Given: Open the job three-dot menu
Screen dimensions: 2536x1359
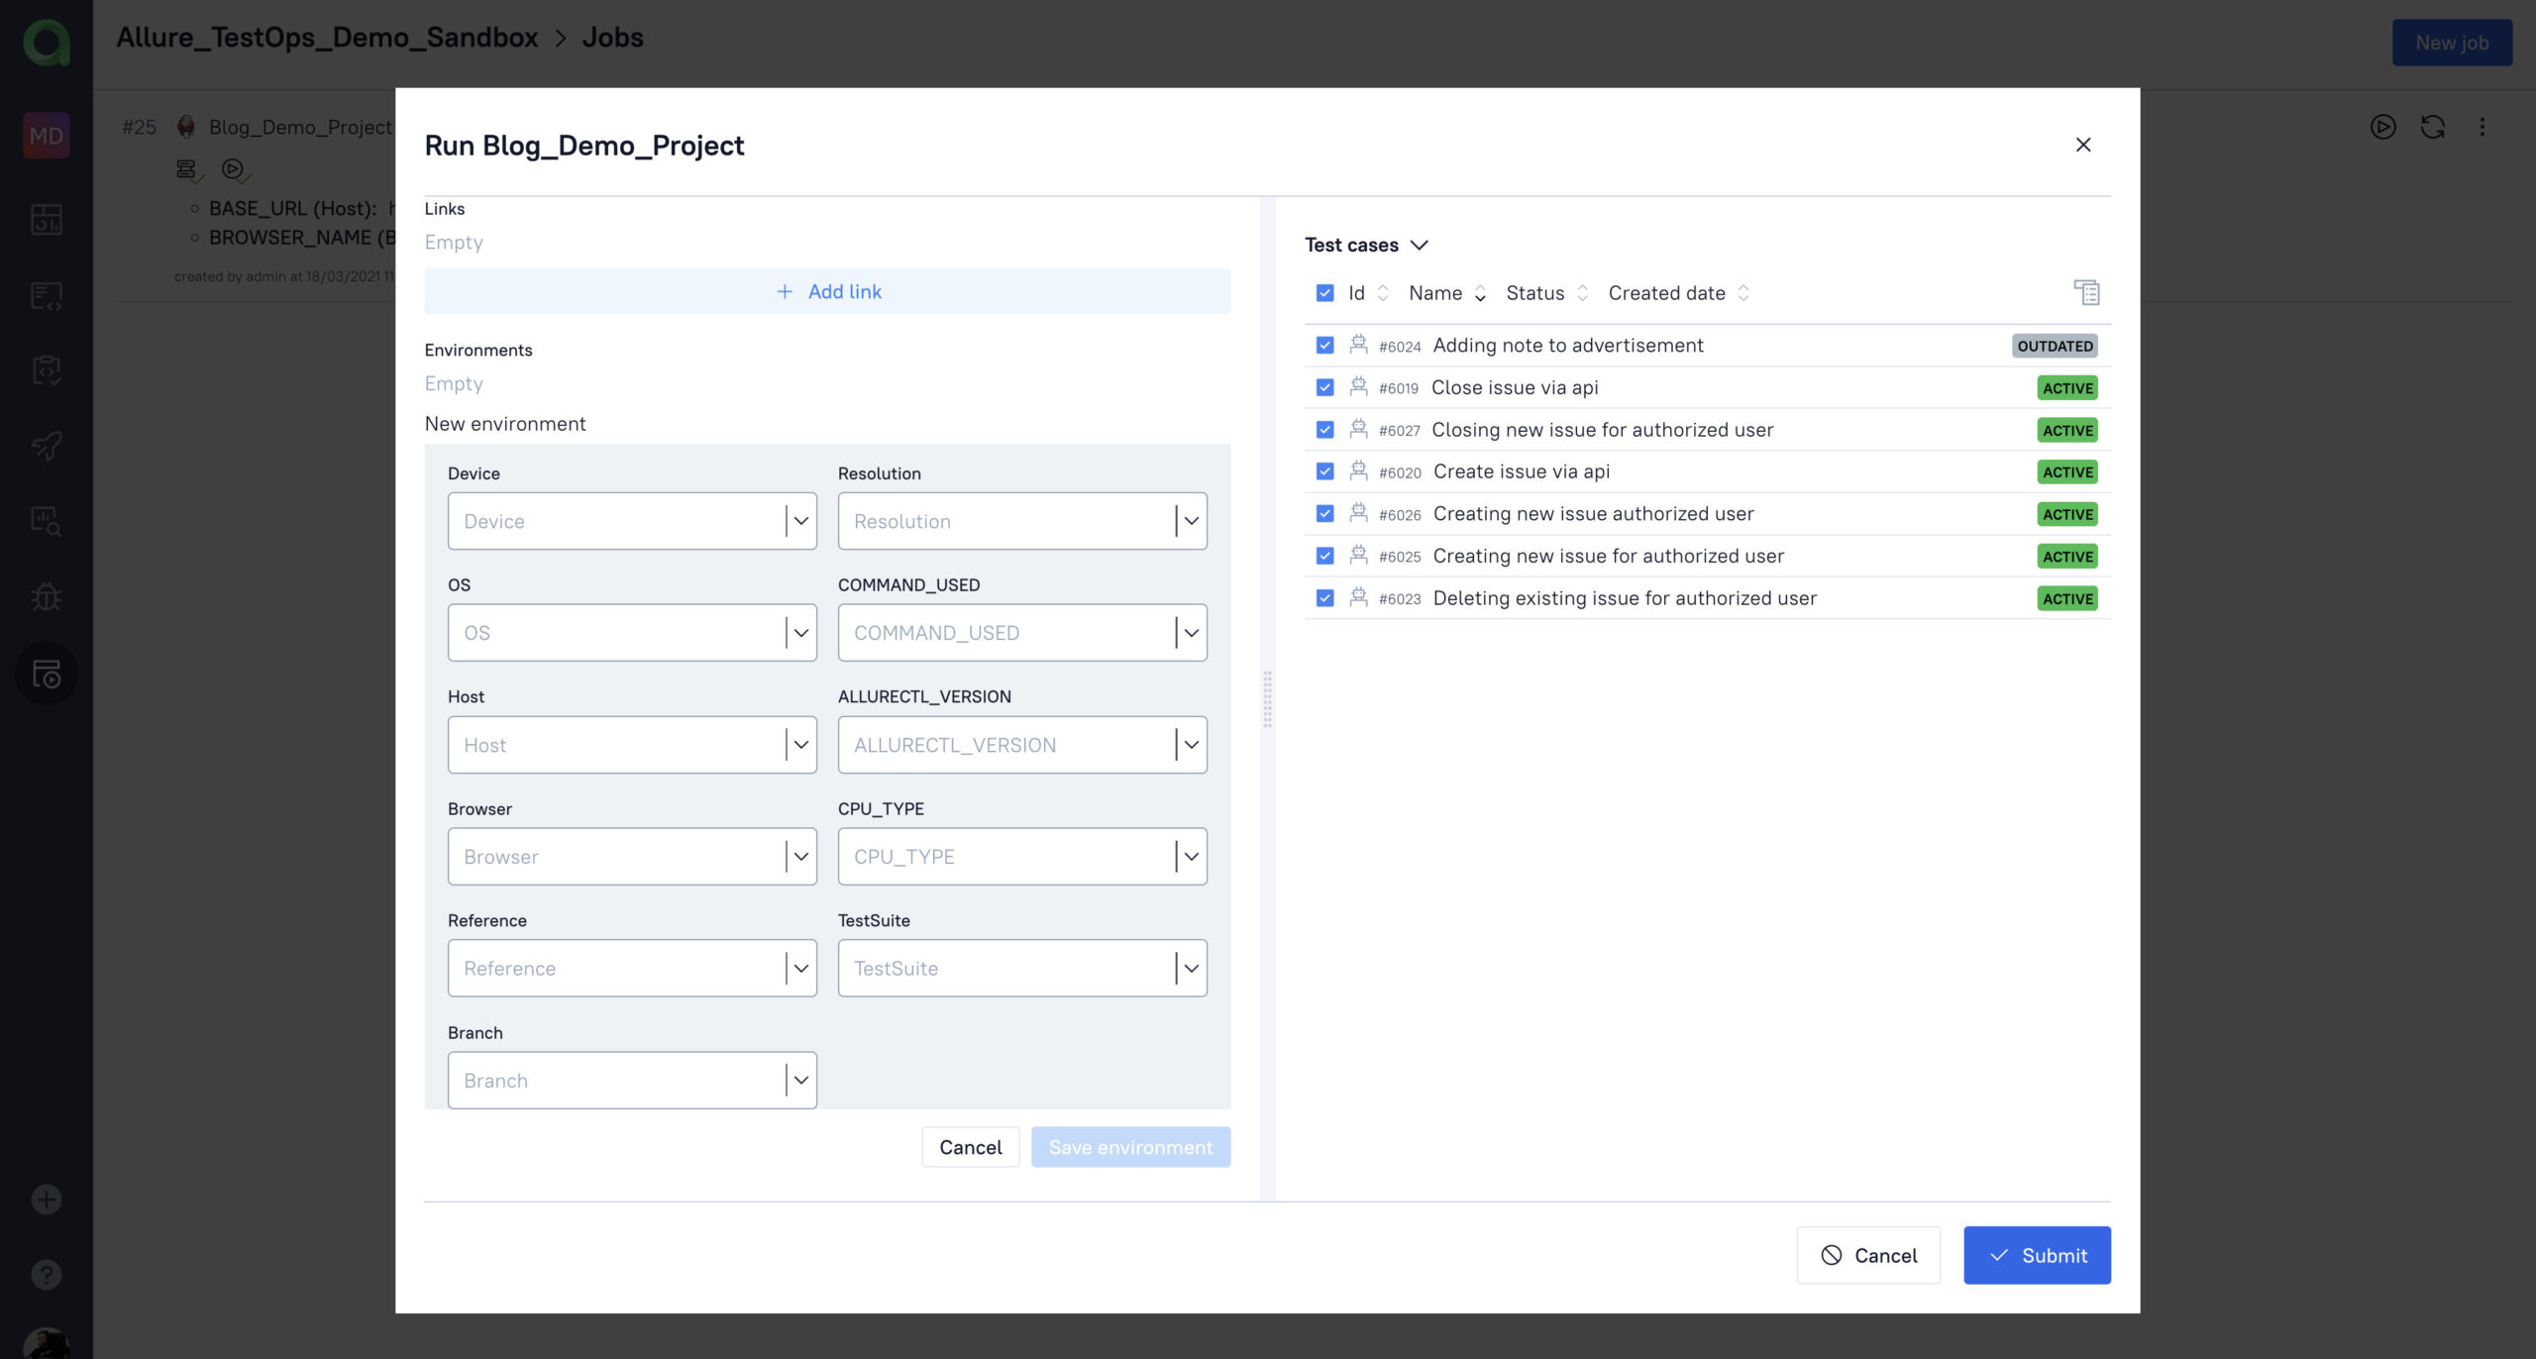Looking at the screenshot, I should click(2483, 127).
